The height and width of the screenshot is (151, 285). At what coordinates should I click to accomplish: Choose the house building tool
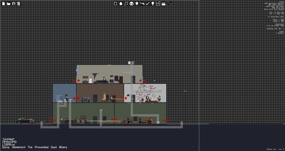coord(121,4)
